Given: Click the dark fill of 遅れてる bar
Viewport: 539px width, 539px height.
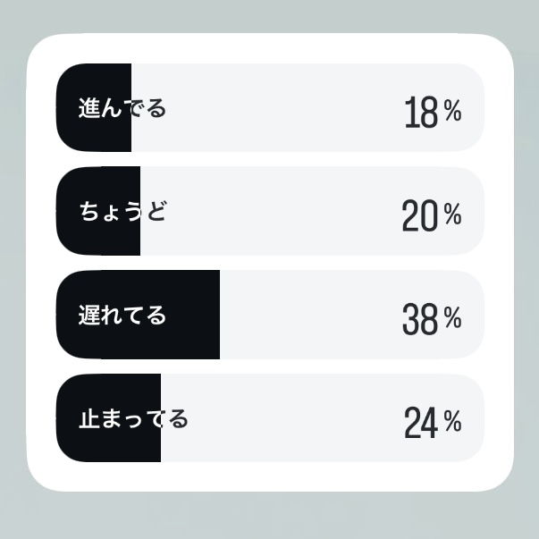Looking at the screenshot, I should (x=138, y=315).
